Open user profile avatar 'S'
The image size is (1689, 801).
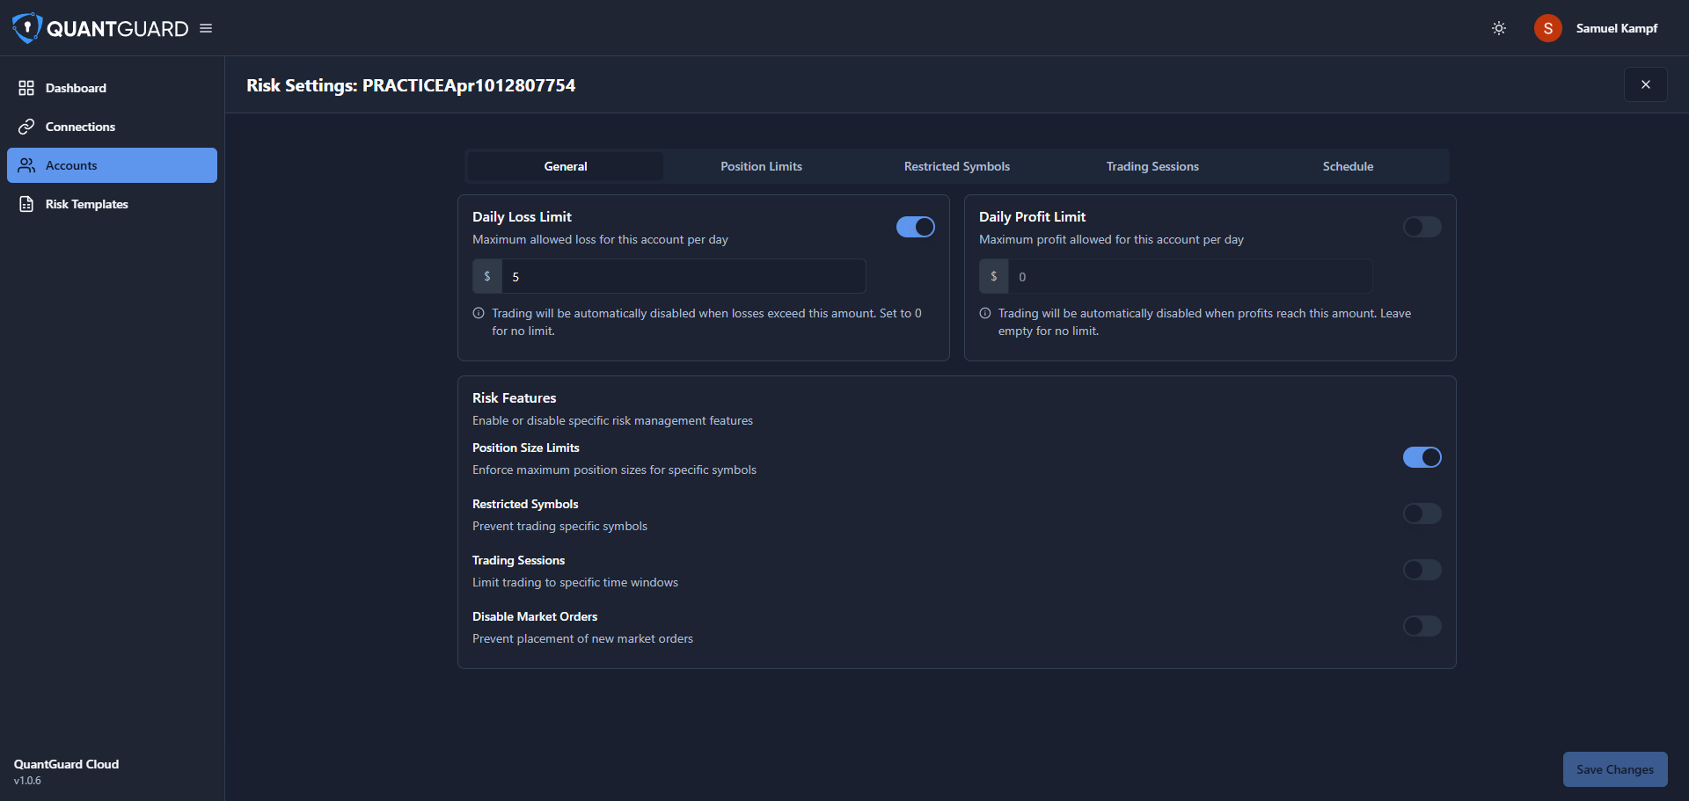click(1547, 28)
